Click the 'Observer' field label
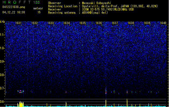This screenshot has width=169, height=107. [55, 3]
